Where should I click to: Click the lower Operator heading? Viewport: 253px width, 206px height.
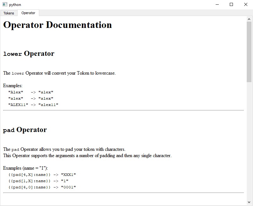point(29,54)
